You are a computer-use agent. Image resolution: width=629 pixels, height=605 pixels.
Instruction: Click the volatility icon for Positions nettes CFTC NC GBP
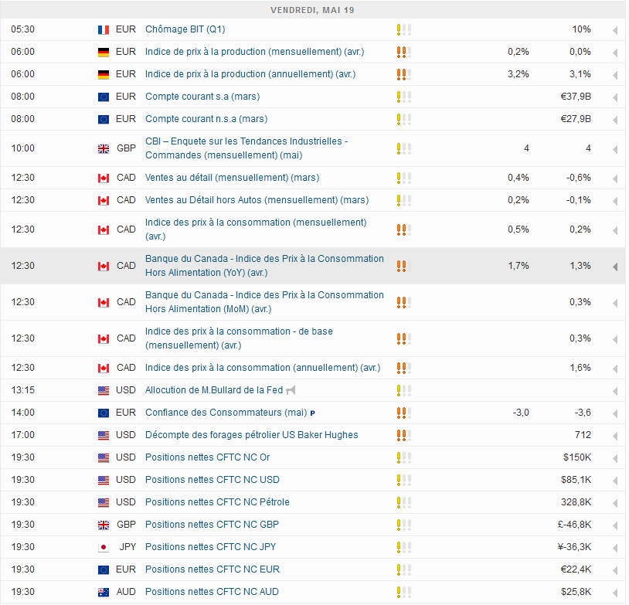click(404, 525)
